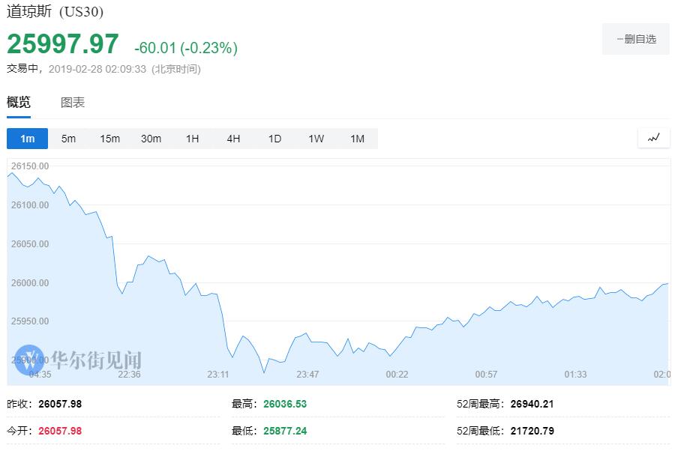Click the 华尔街见闻 watermark logo

pyautogui.click(x=79, y=360)
